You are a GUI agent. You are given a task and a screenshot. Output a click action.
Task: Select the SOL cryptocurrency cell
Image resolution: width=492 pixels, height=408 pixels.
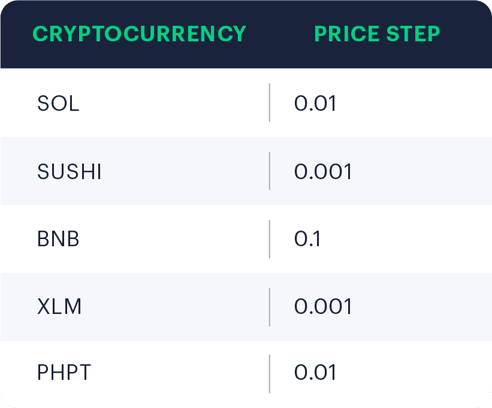pos(58,103)
